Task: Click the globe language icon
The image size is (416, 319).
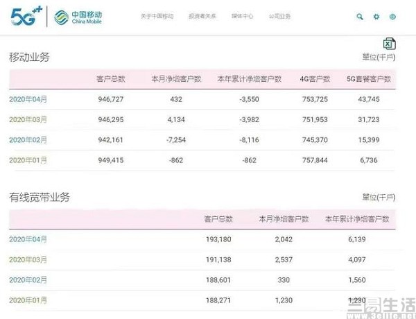Action: 394,16
